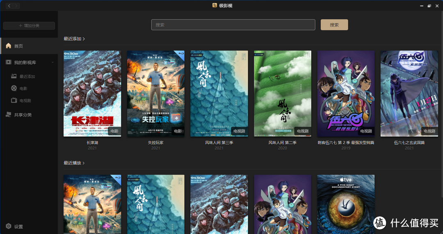Open the 伍六七之玄武国篇 poster

409,93
